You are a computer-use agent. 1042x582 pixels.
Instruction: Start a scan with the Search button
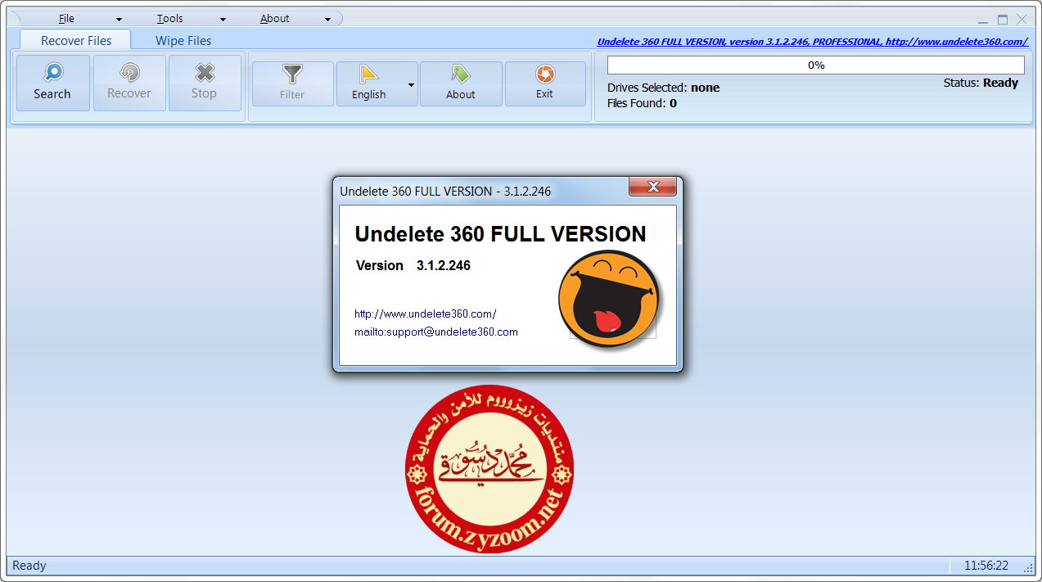click(x=52, y=83)
